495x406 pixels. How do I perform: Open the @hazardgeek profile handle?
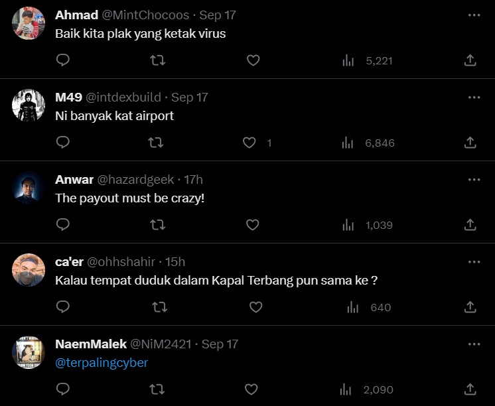point(136,179)
